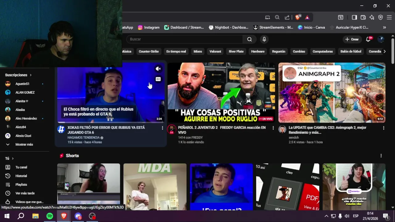Click the Brave Shields lion icon
Screen dimensions: 395x222
(297, 18)
